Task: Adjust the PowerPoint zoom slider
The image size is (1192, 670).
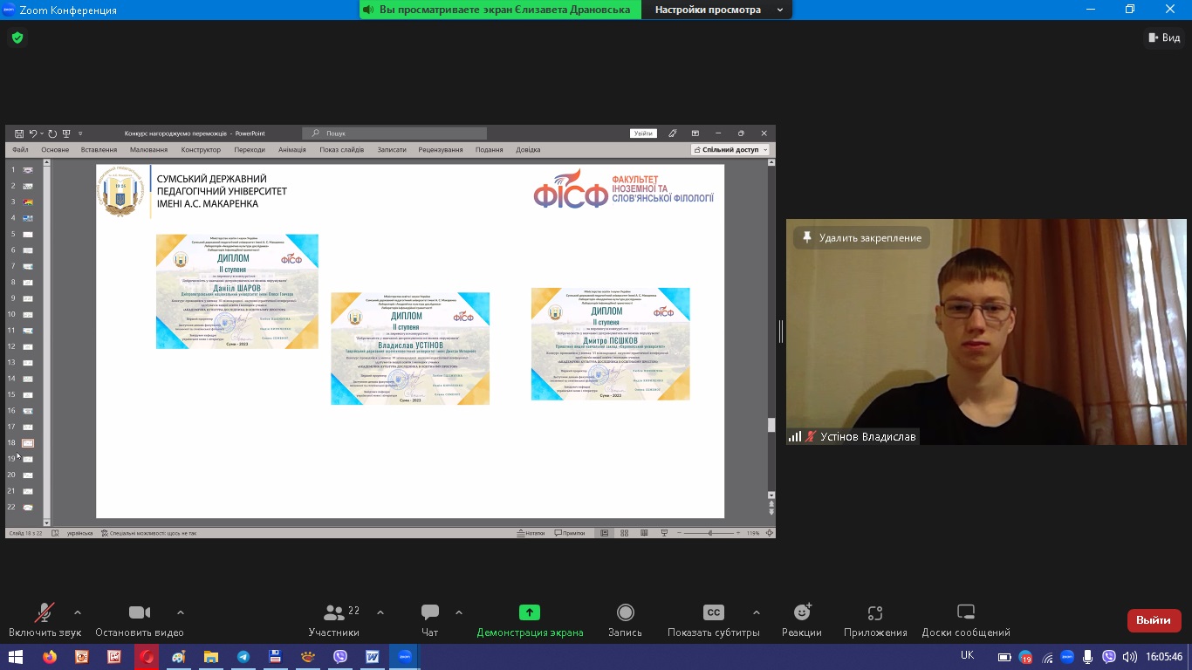Action: click(x=710, y=532)
